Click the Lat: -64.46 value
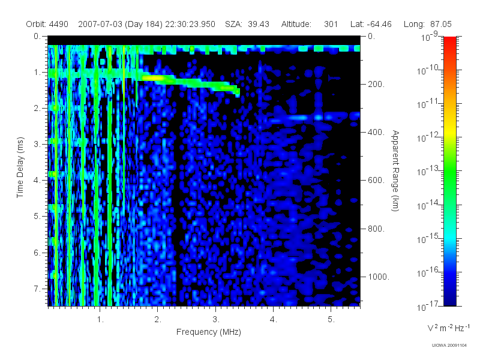The width and height of the screenshot is (480, 360). (x=371, y=24)
